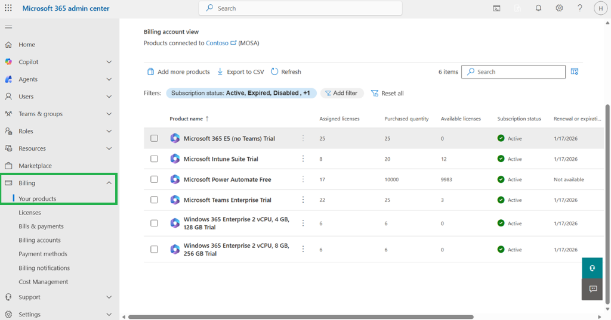Click the Refresh icon in toolbar
Viewport: 611px width, 320px height.
point(274,72)
